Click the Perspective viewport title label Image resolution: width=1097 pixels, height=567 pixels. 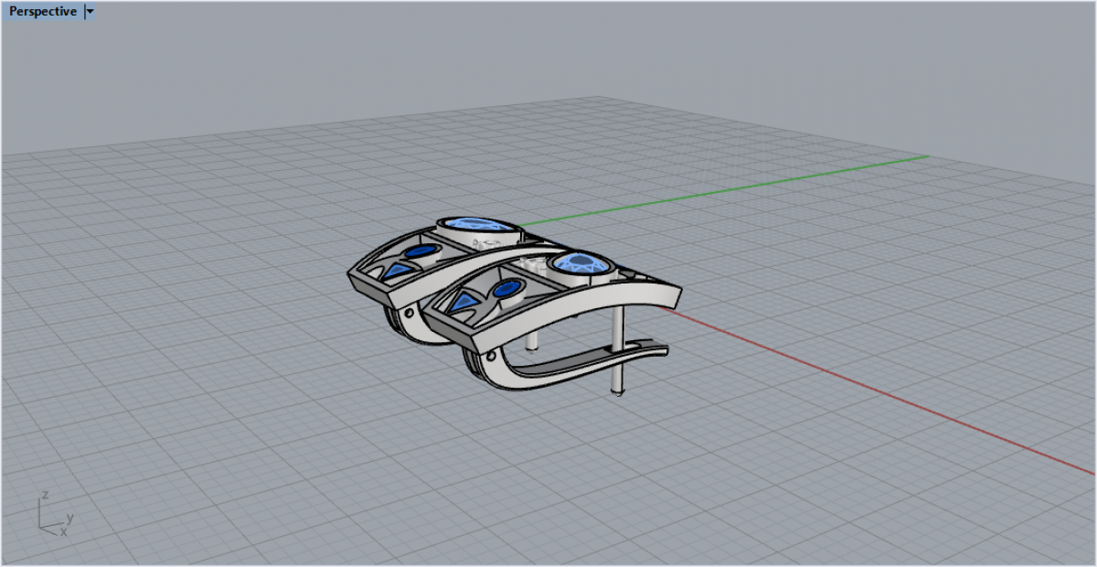pyautogui.click(x=43, y=12)
